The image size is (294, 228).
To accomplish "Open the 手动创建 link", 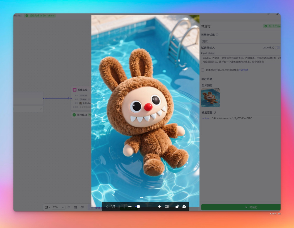I will [x=243, y=70].
